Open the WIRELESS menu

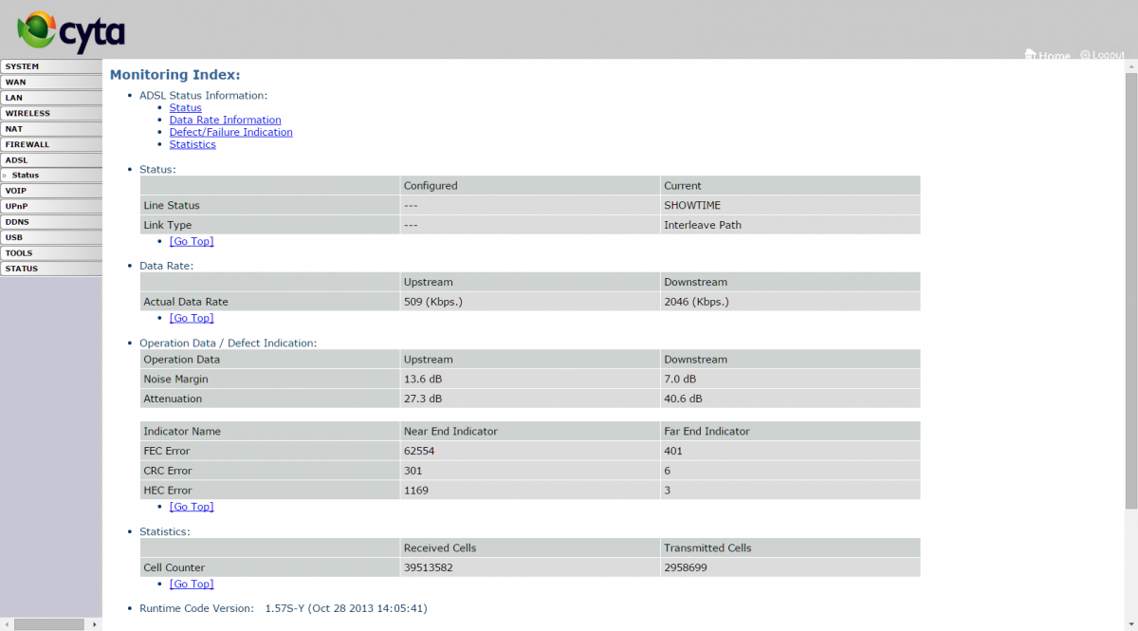click(51, 113)
